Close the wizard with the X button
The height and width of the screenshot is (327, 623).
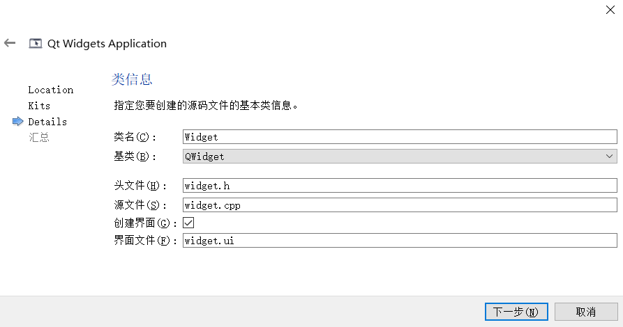pyautogui.click(x=610, y=8)
